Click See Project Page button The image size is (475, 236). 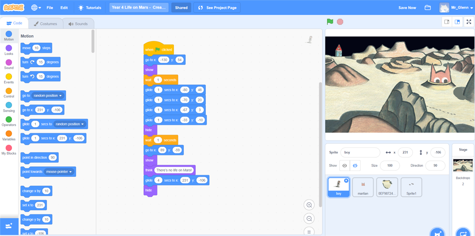[x=217, y=7]
